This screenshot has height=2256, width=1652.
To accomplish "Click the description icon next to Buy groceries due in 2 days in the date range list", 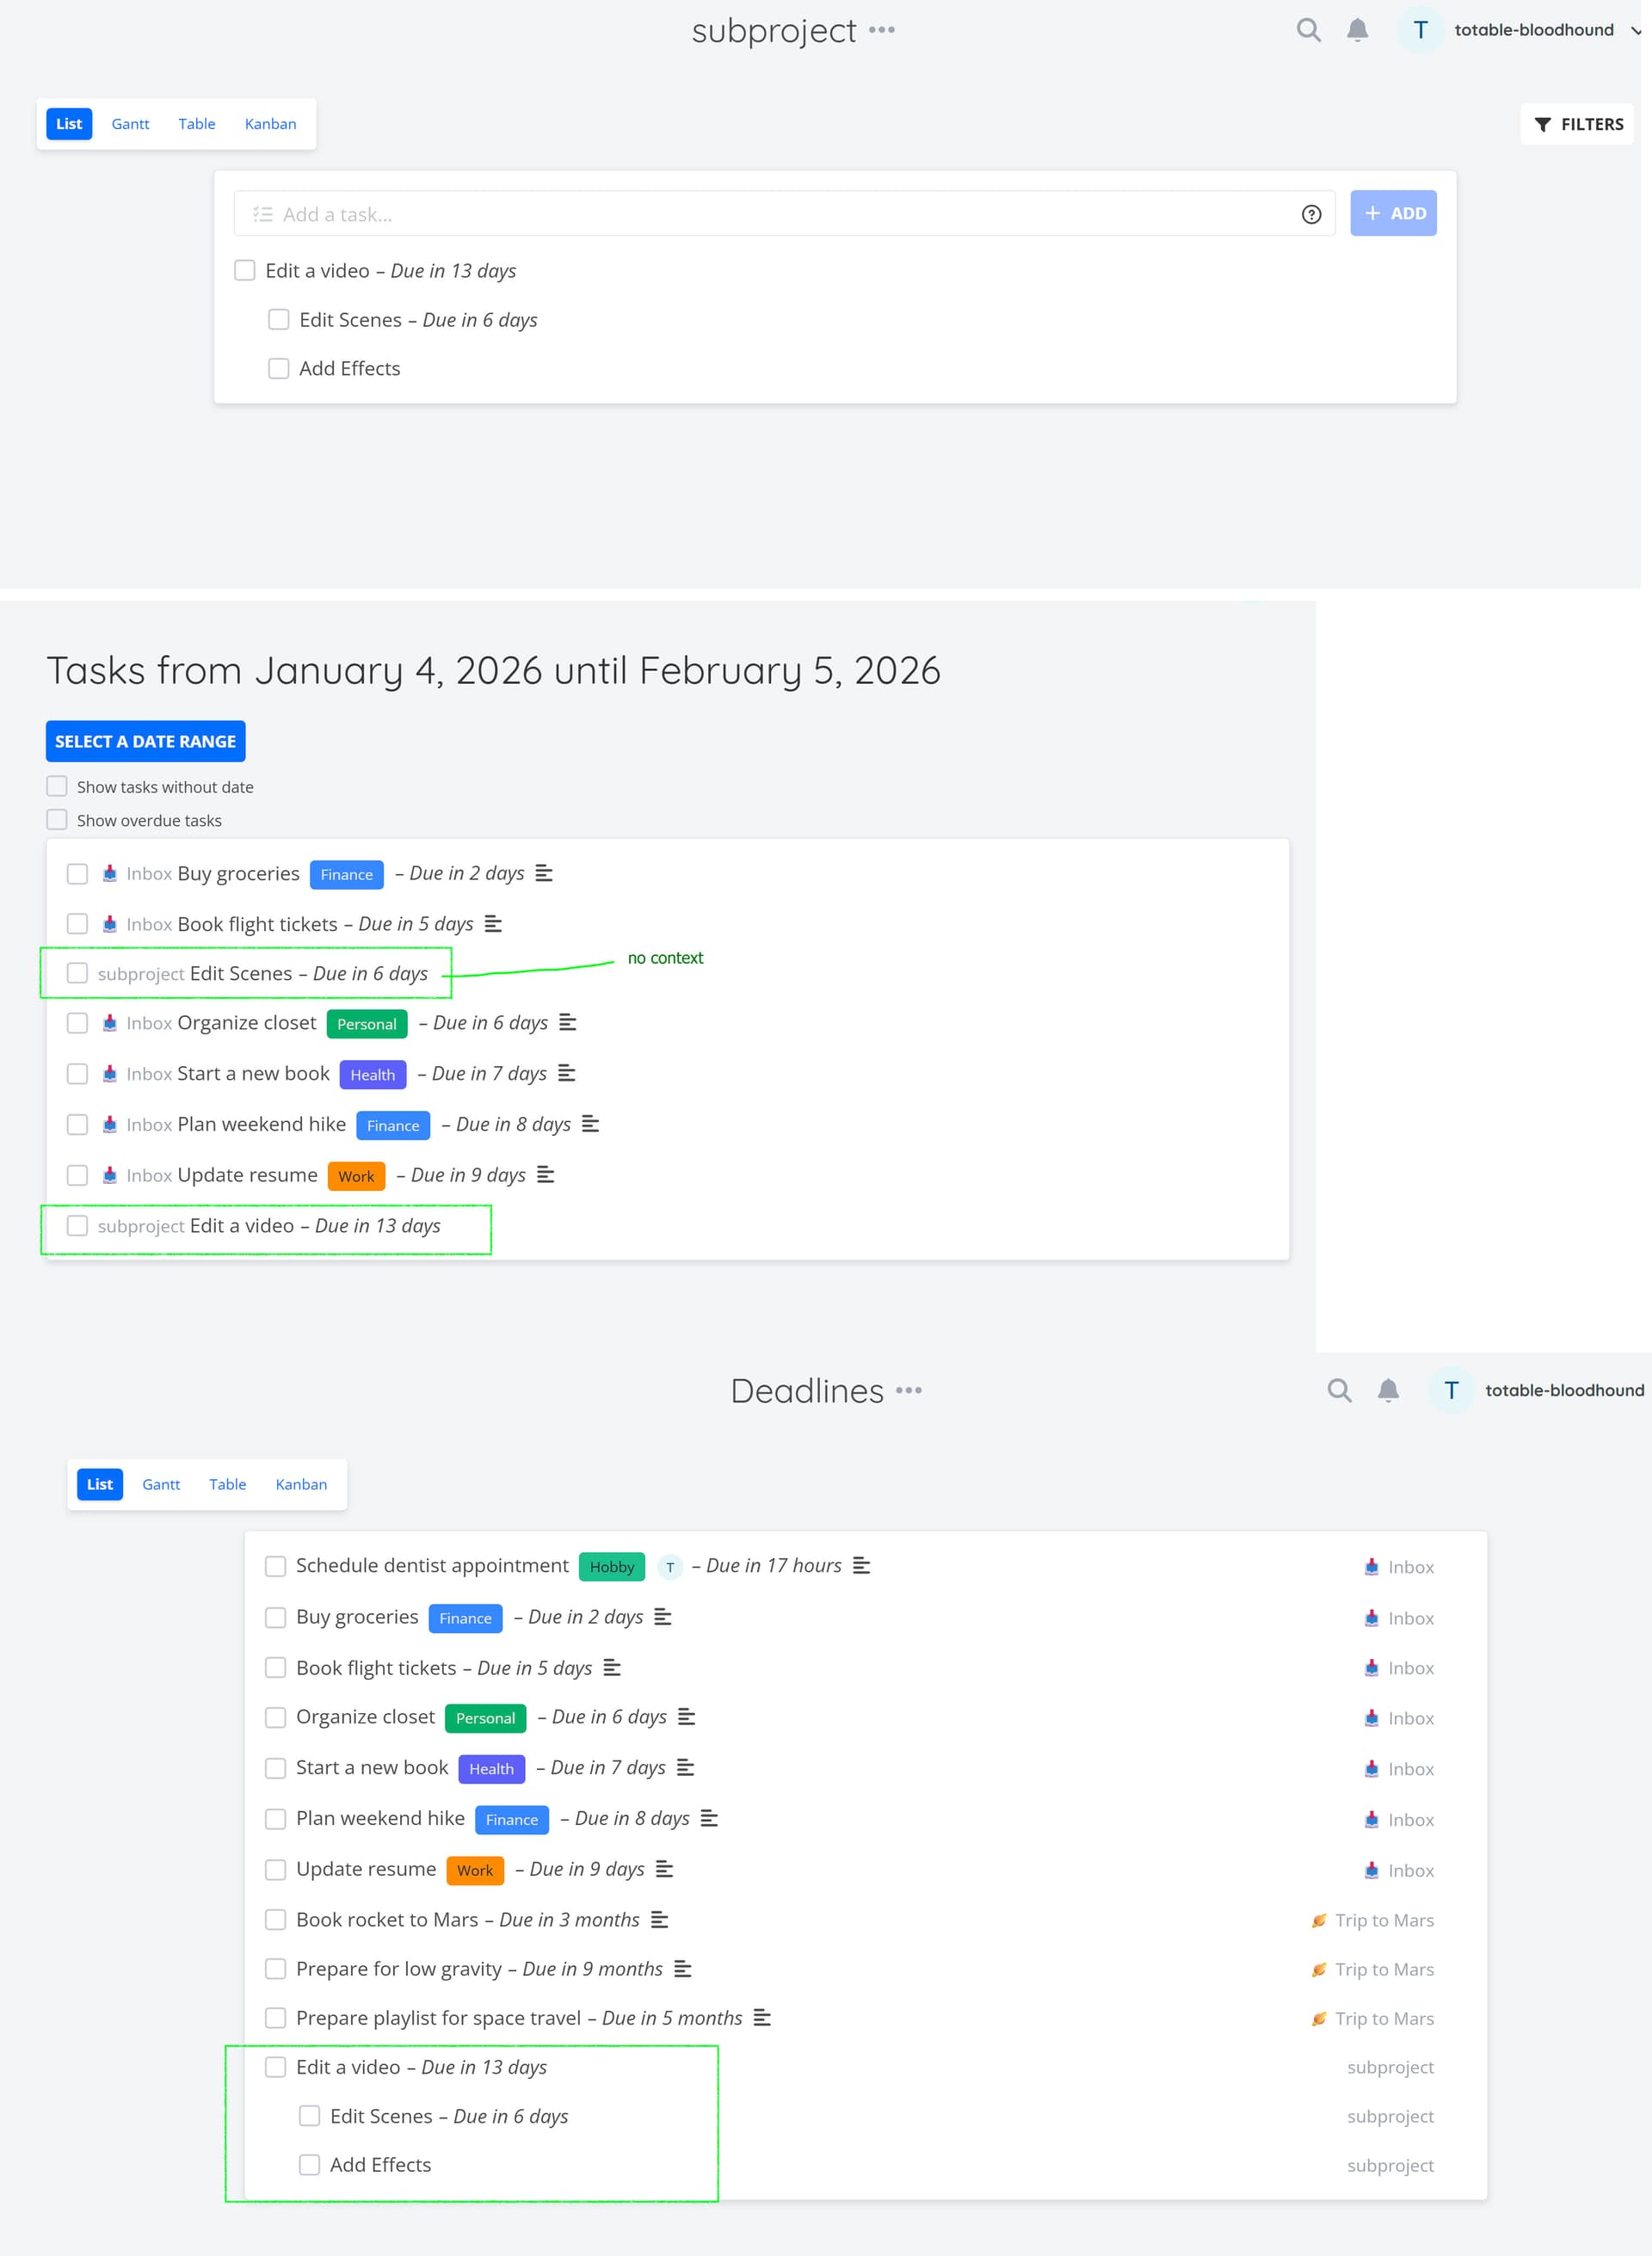I will pos(544,873).
